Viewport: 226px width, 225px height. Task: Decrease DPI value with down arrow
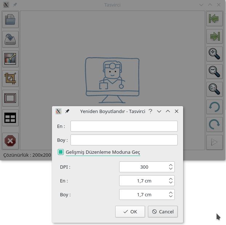click(171, 169)
